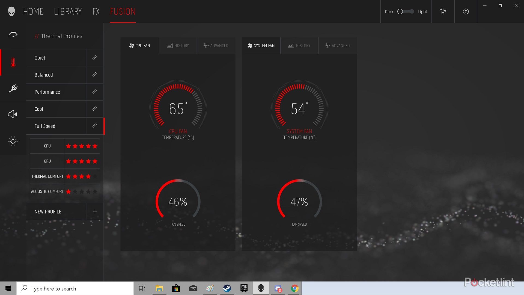Open settings sliders icon in header
The image size is (524, 295).
pos(443,11)
